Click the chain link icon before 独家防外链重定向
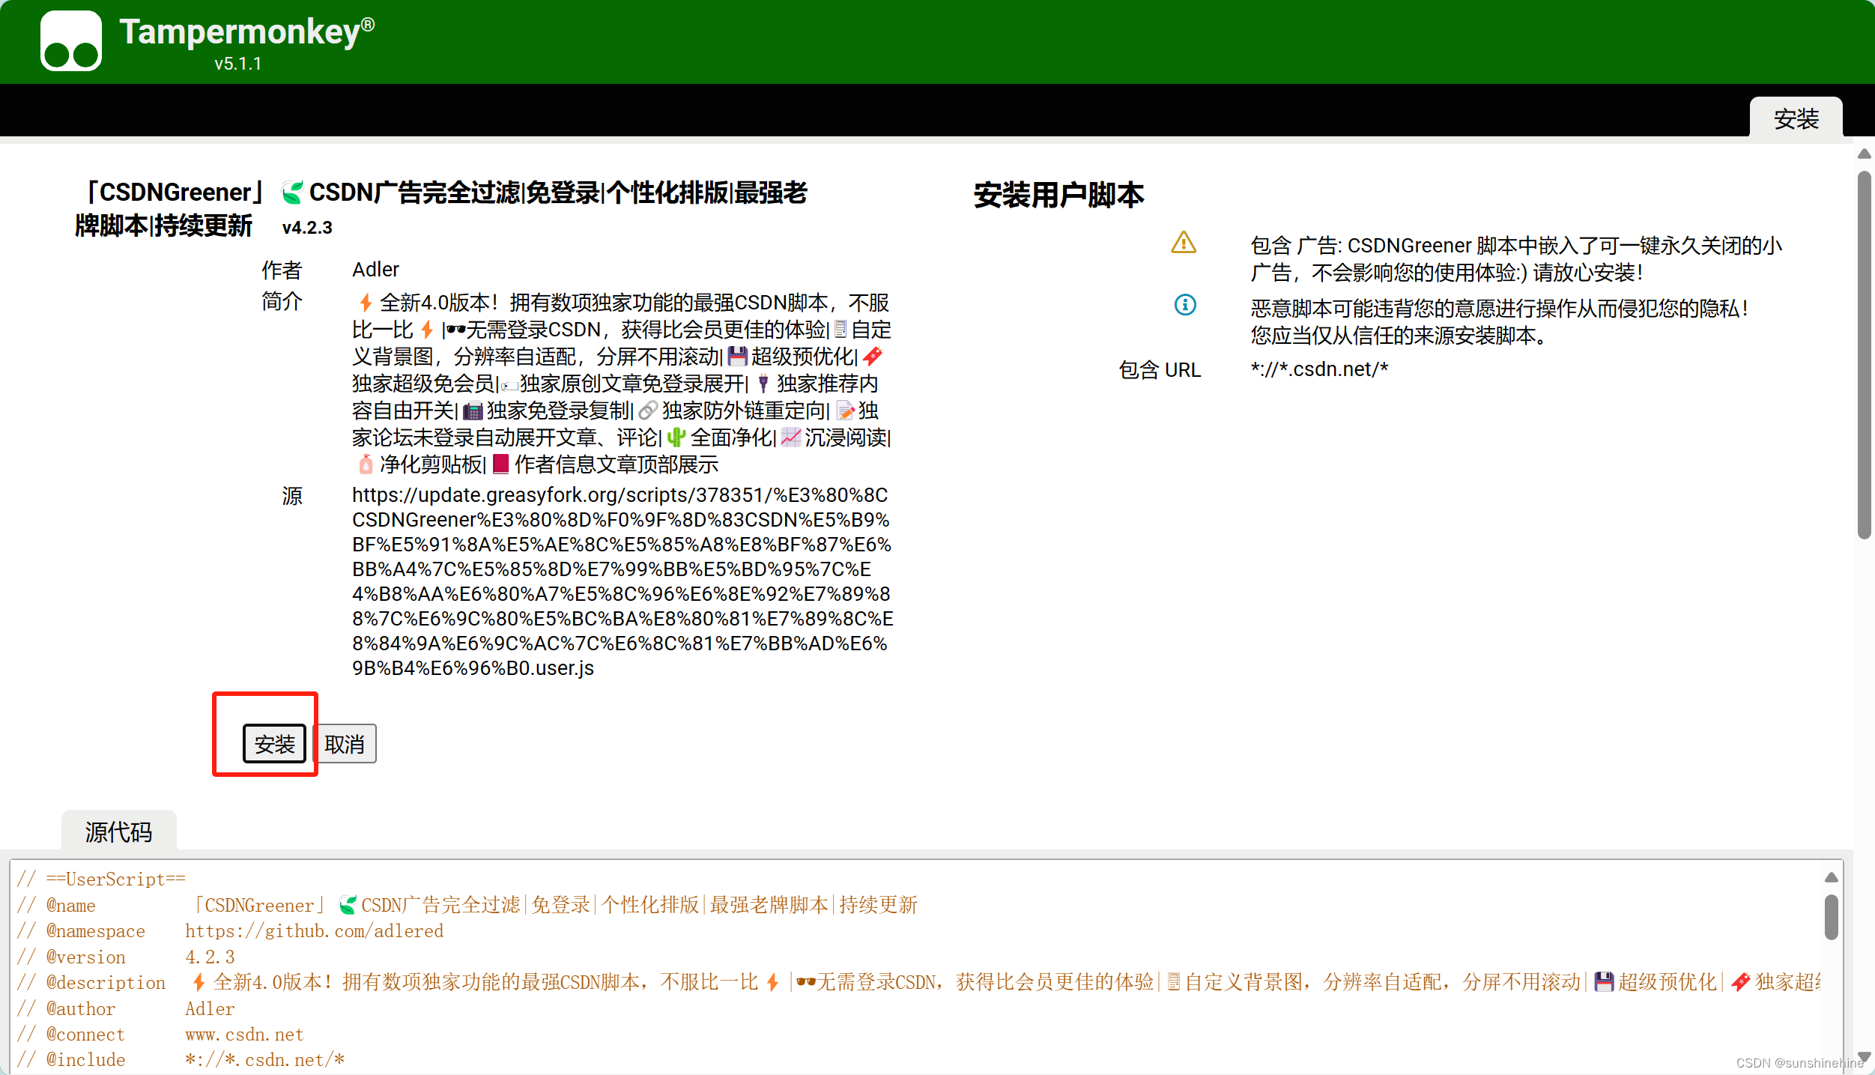1875x1075 pixels. pos(648,411)
